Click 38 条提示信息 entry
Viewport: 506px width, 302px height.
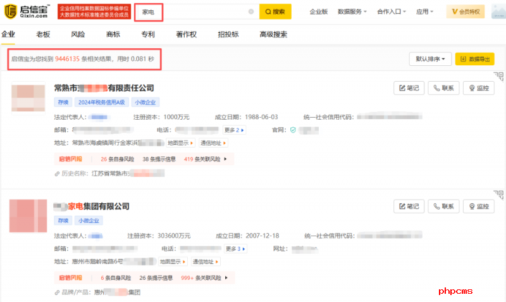point(159,160)
